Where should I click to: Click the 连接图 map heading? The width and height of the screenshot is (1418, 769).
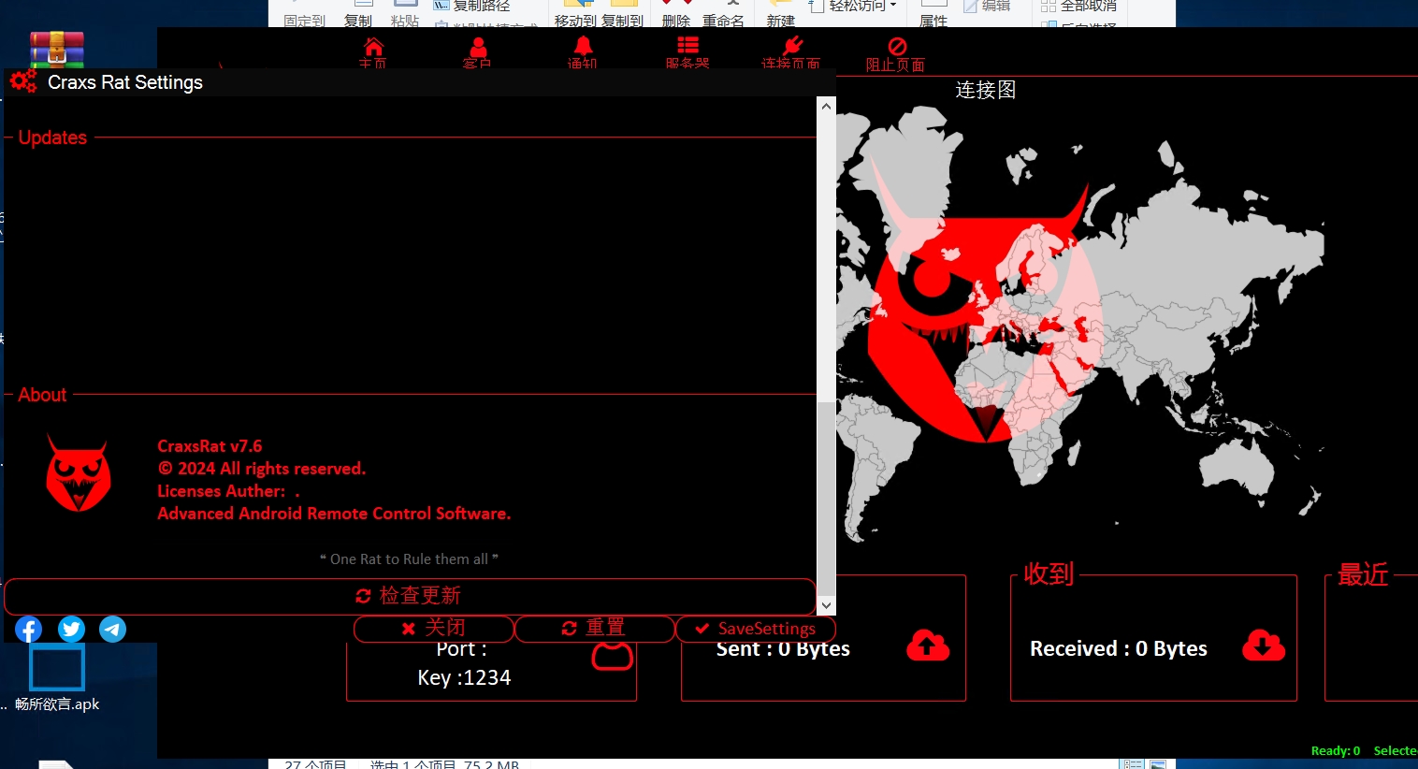pos(986,90)
